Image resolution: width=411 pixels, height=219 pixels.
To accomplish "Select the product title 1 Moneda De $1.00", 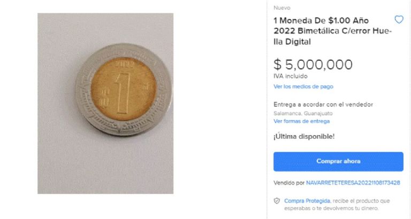I will point(332,31).
